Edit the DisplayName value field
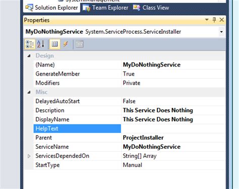239x189 pixels. pos(173,119)
